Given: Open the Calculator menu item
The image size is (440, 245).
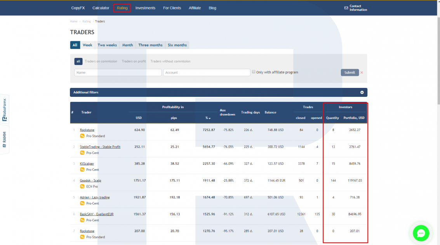Looking at the screenshot, I should click(101, 8).
